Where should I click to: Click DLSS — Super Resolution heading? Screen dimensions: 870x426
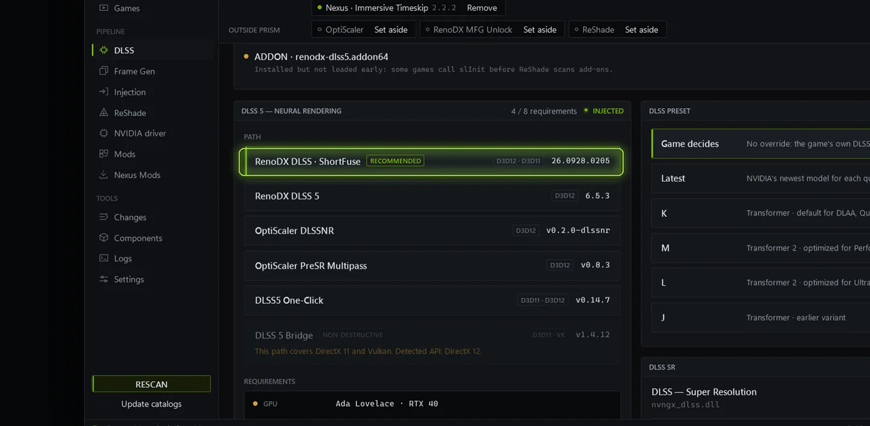(704, 392)
